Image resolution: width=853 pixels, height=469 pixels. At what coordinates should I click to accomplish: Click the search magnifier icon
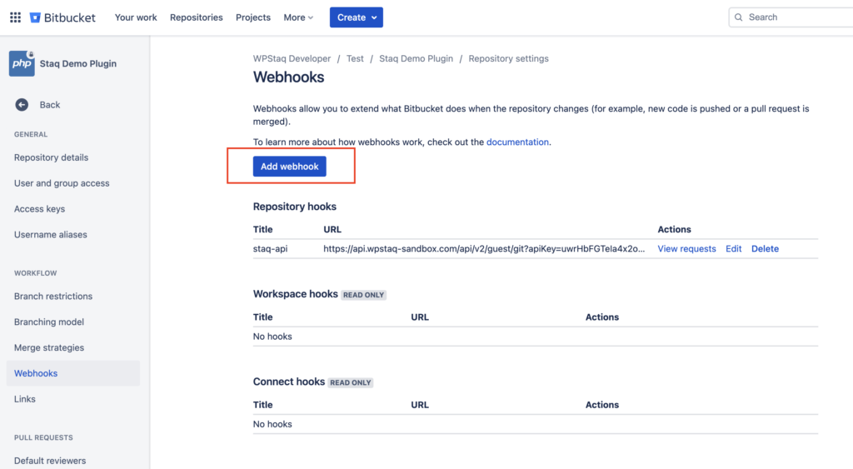tap(738, 17)
